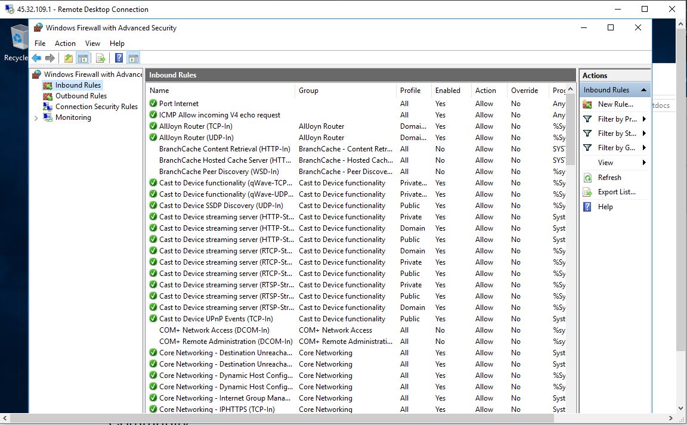Sort rules by the Override column header
This screenshot has height=425, width=687.
[x=527, y=91]
